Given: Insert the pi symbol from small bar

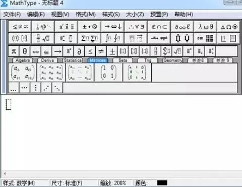Looking at the screenshot, I should [x=14, y=51].
